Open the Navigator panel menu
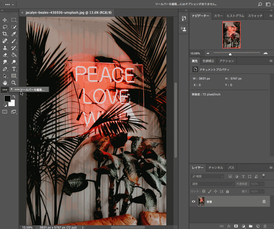274x229 pixels. (271, 16)
